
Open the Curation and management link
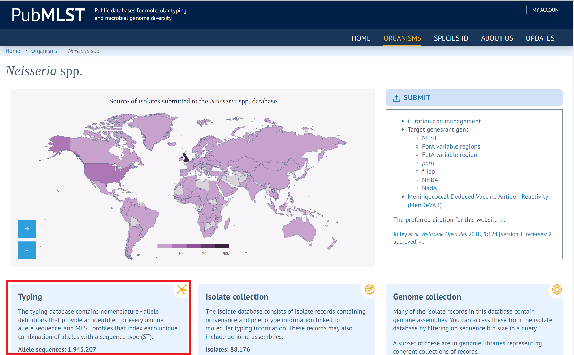444,121
